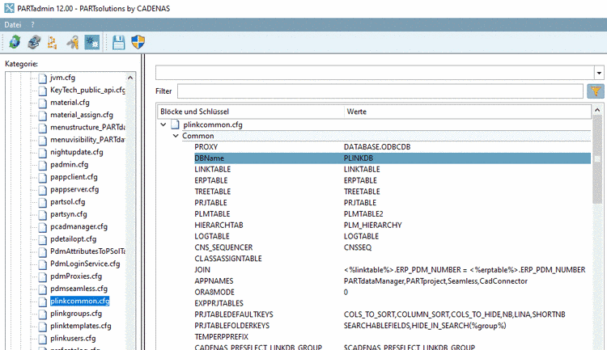Select the JOIN key
The width and height of the screenshot is (607, 350).
(x=202, y=270)
